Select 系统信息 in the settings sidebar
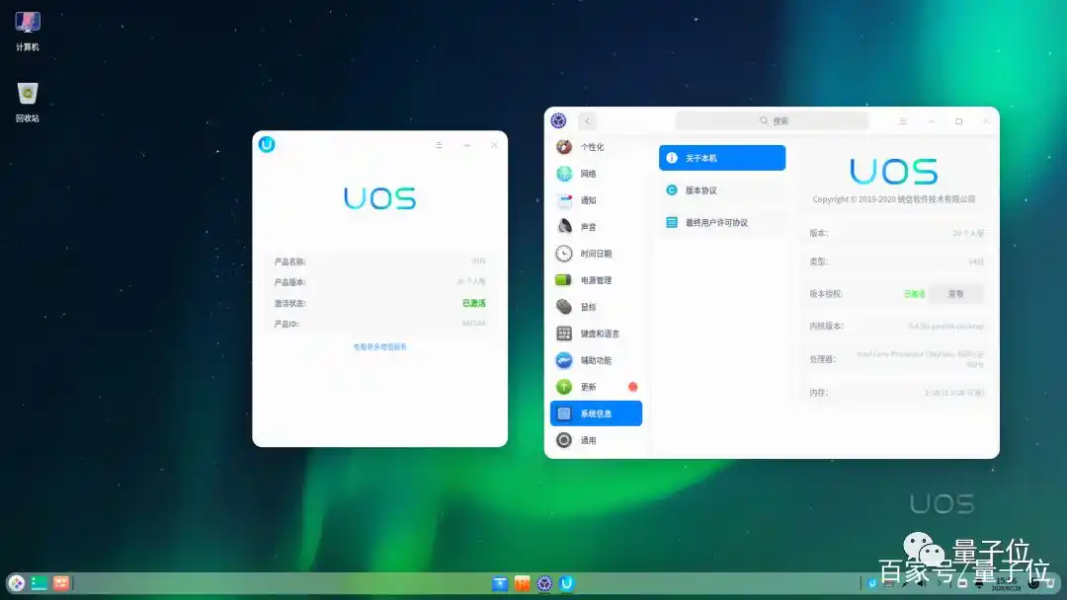The height and width of the screenshot is (600, 1067). tap(596, 413)
